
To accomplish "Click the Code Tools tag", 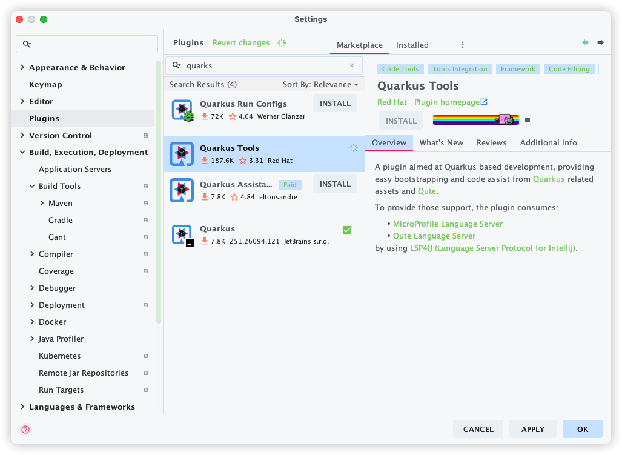I will [400, 69].
